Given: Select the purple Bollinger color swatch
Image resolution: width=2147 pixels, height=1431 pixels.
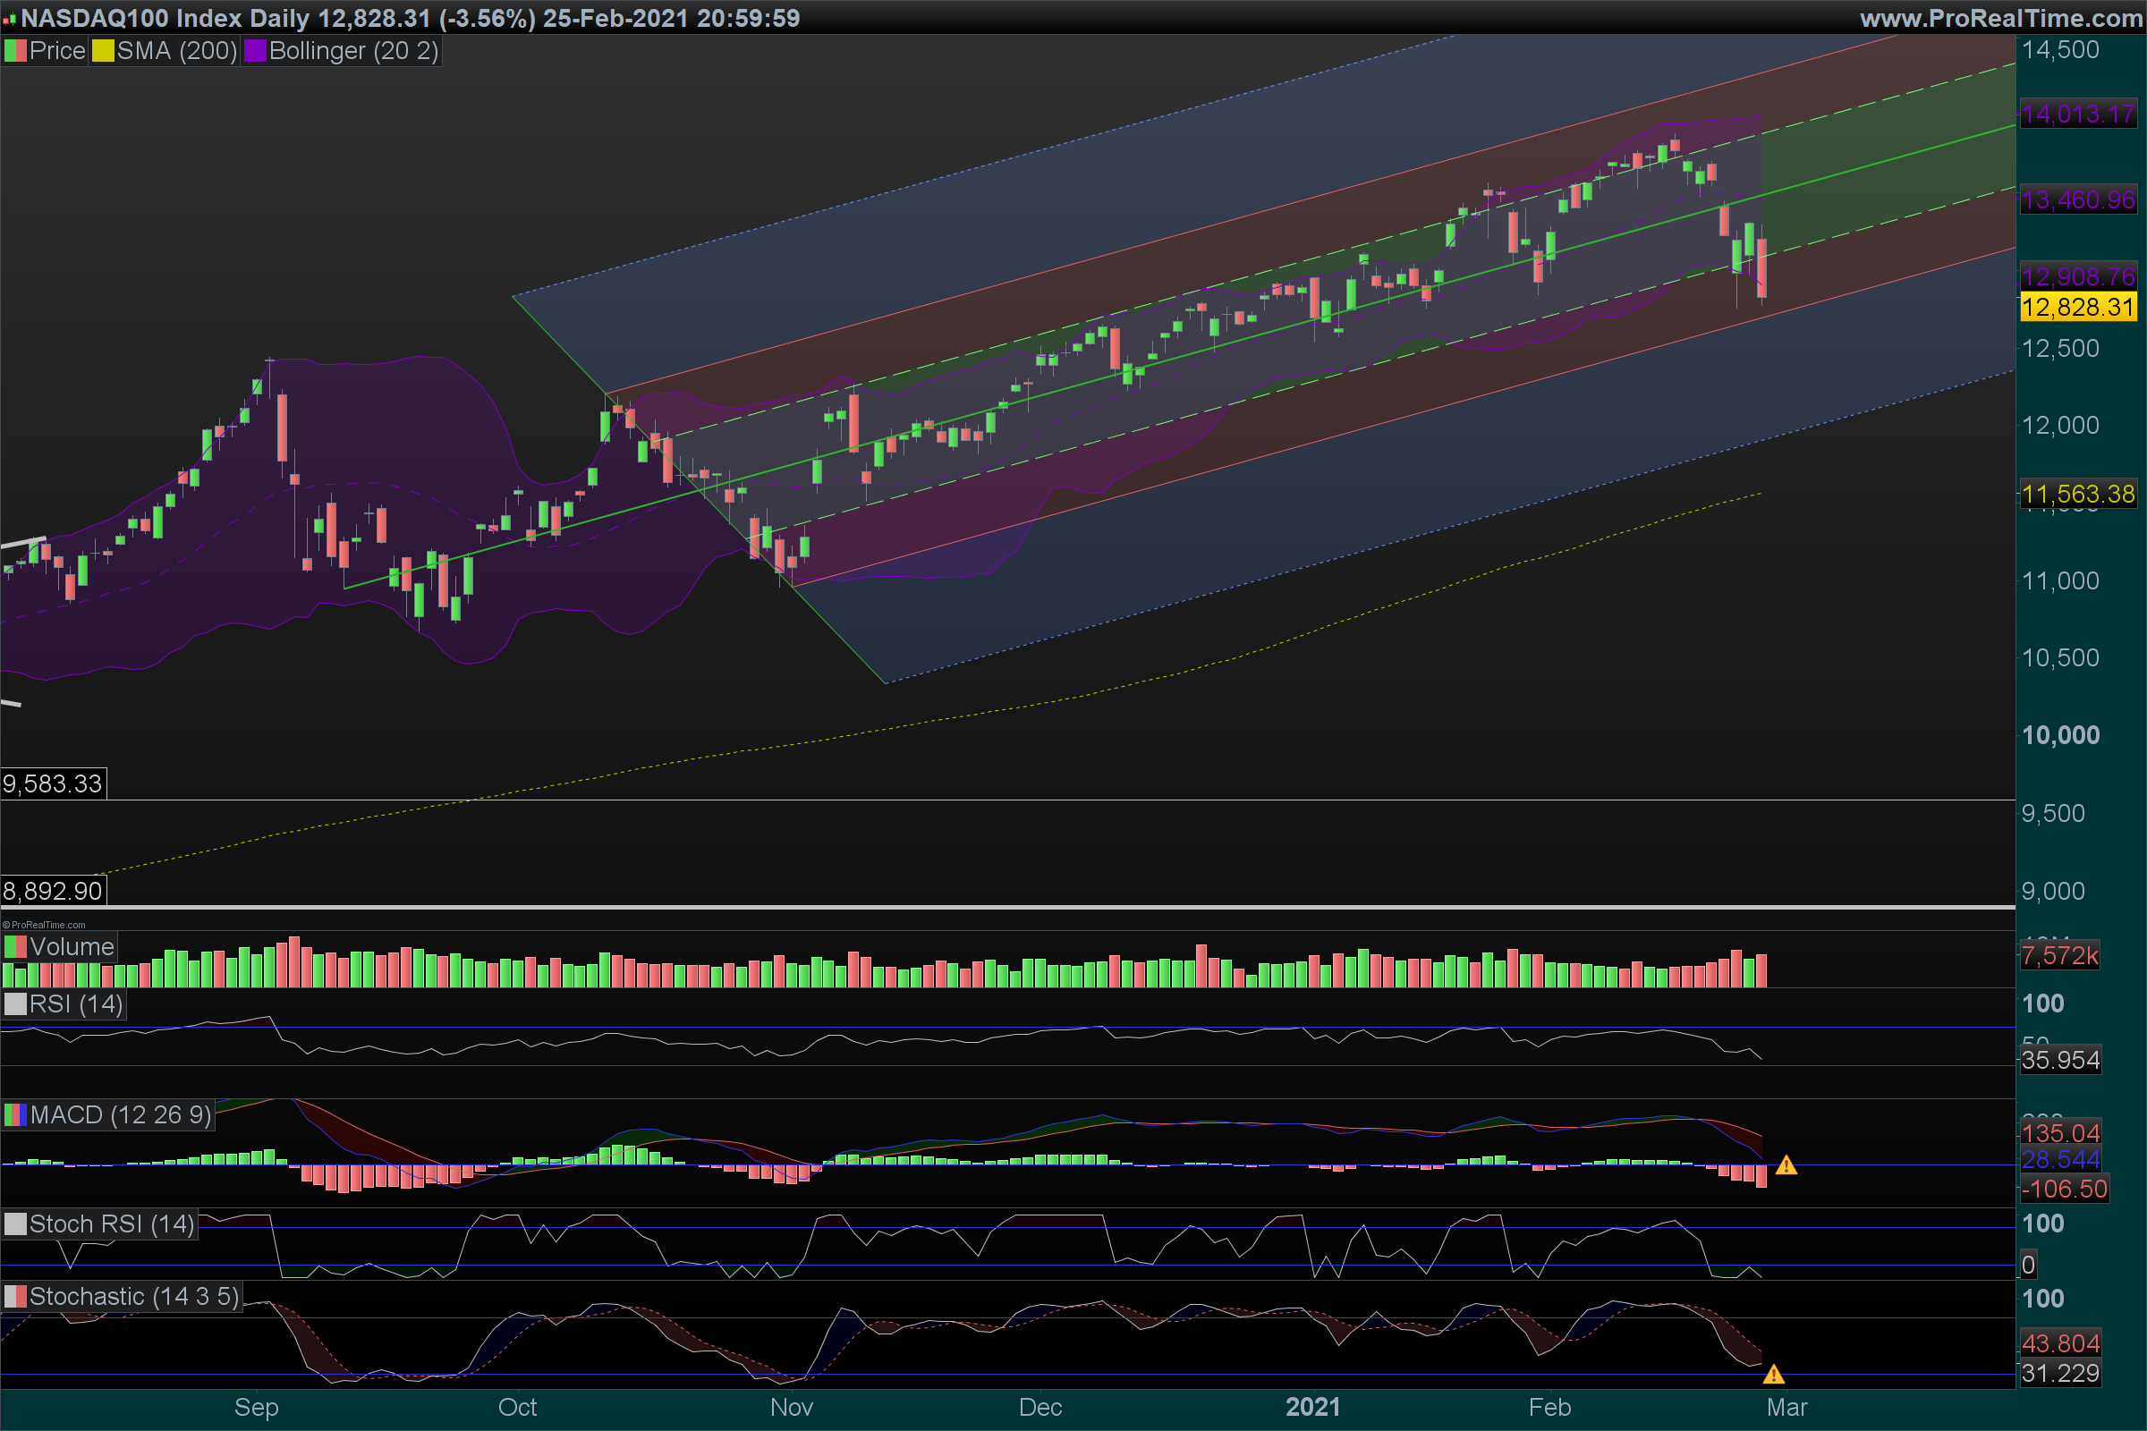Looking at the screenshot, I should click(255, 51).
